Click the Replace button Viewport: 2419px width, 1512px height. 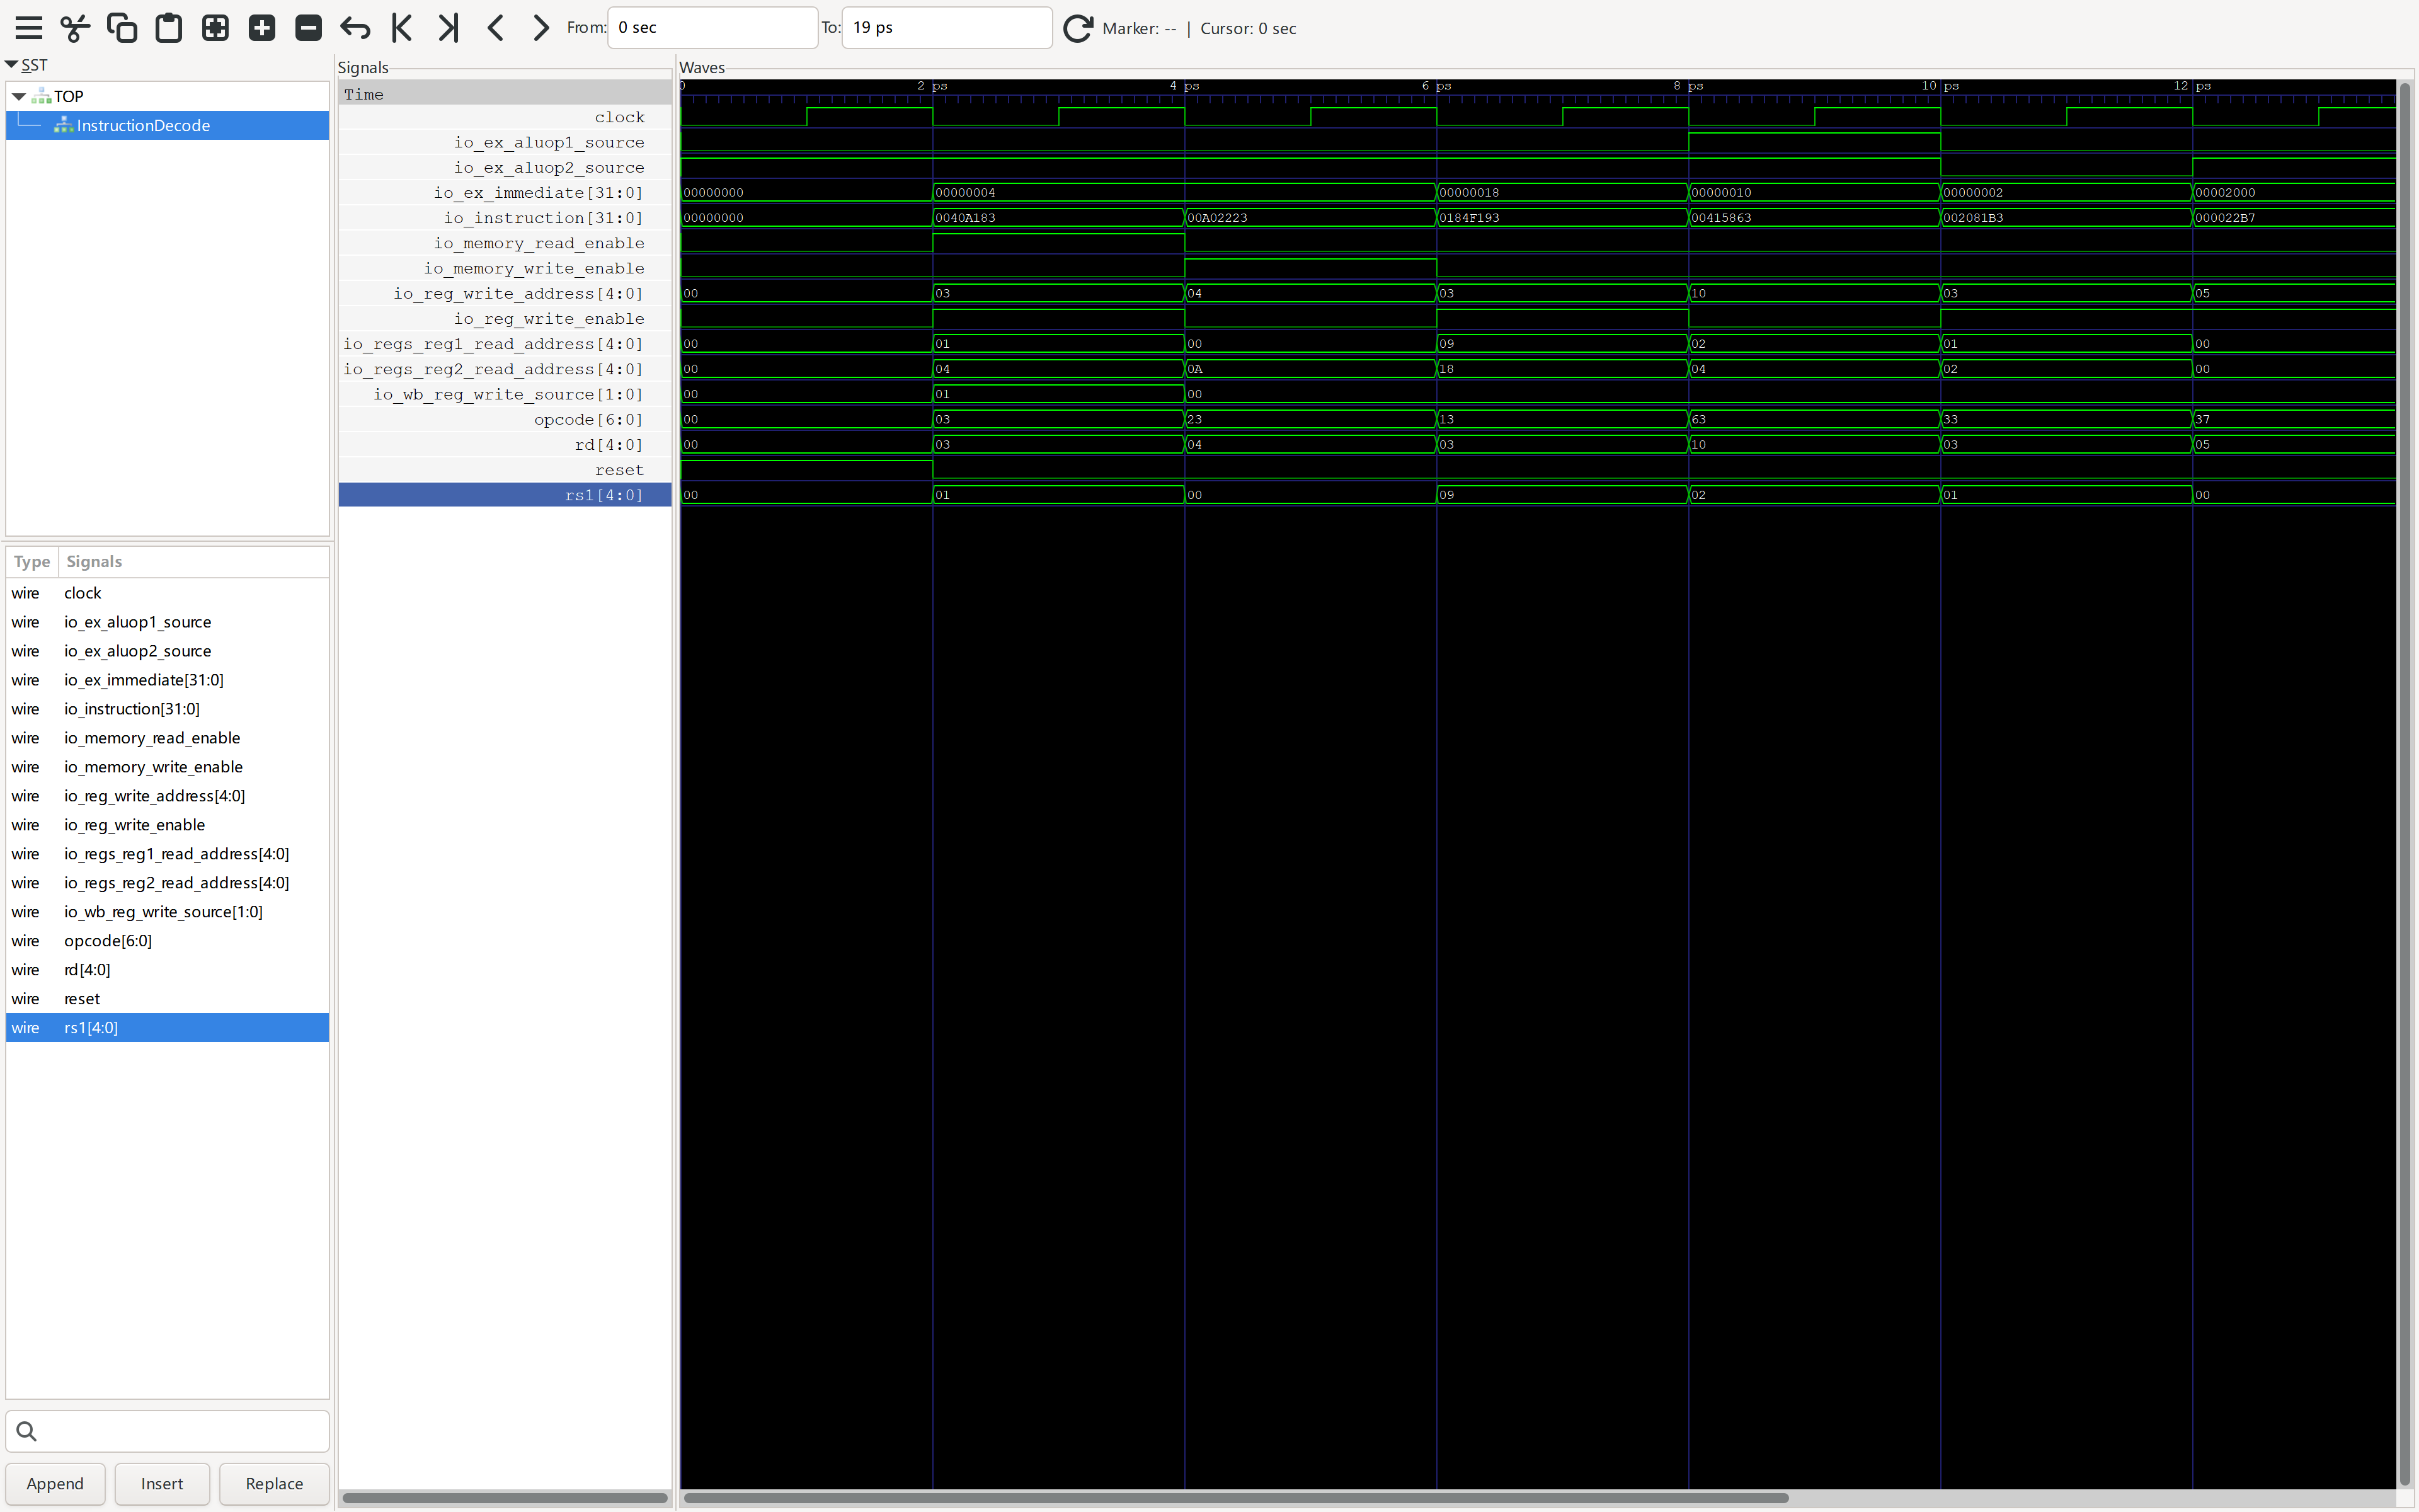[x=274, y=1483]
